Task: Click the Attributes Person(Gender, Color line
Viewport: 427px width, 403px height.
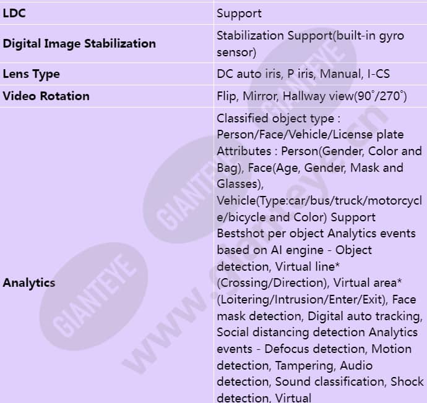Action: pyautogui.click(x=319, y=151)
